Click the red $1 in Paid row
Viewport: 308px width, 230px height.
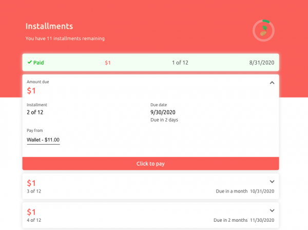108,63
